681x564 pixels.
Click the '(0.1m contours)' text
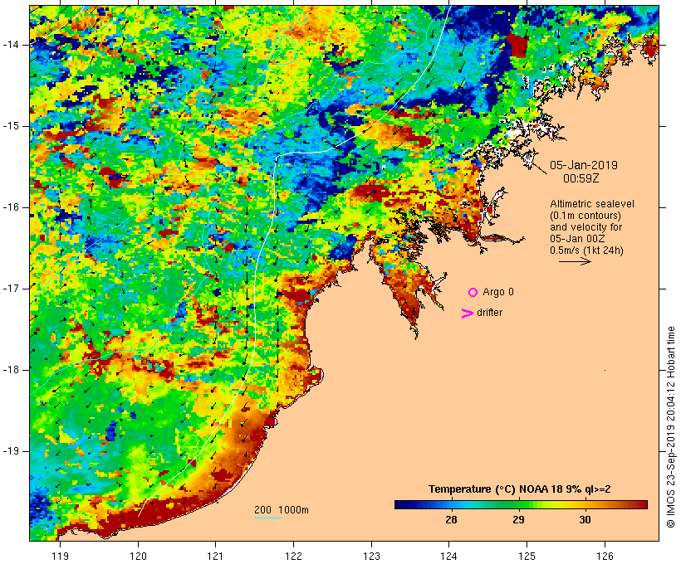[585, 216]
